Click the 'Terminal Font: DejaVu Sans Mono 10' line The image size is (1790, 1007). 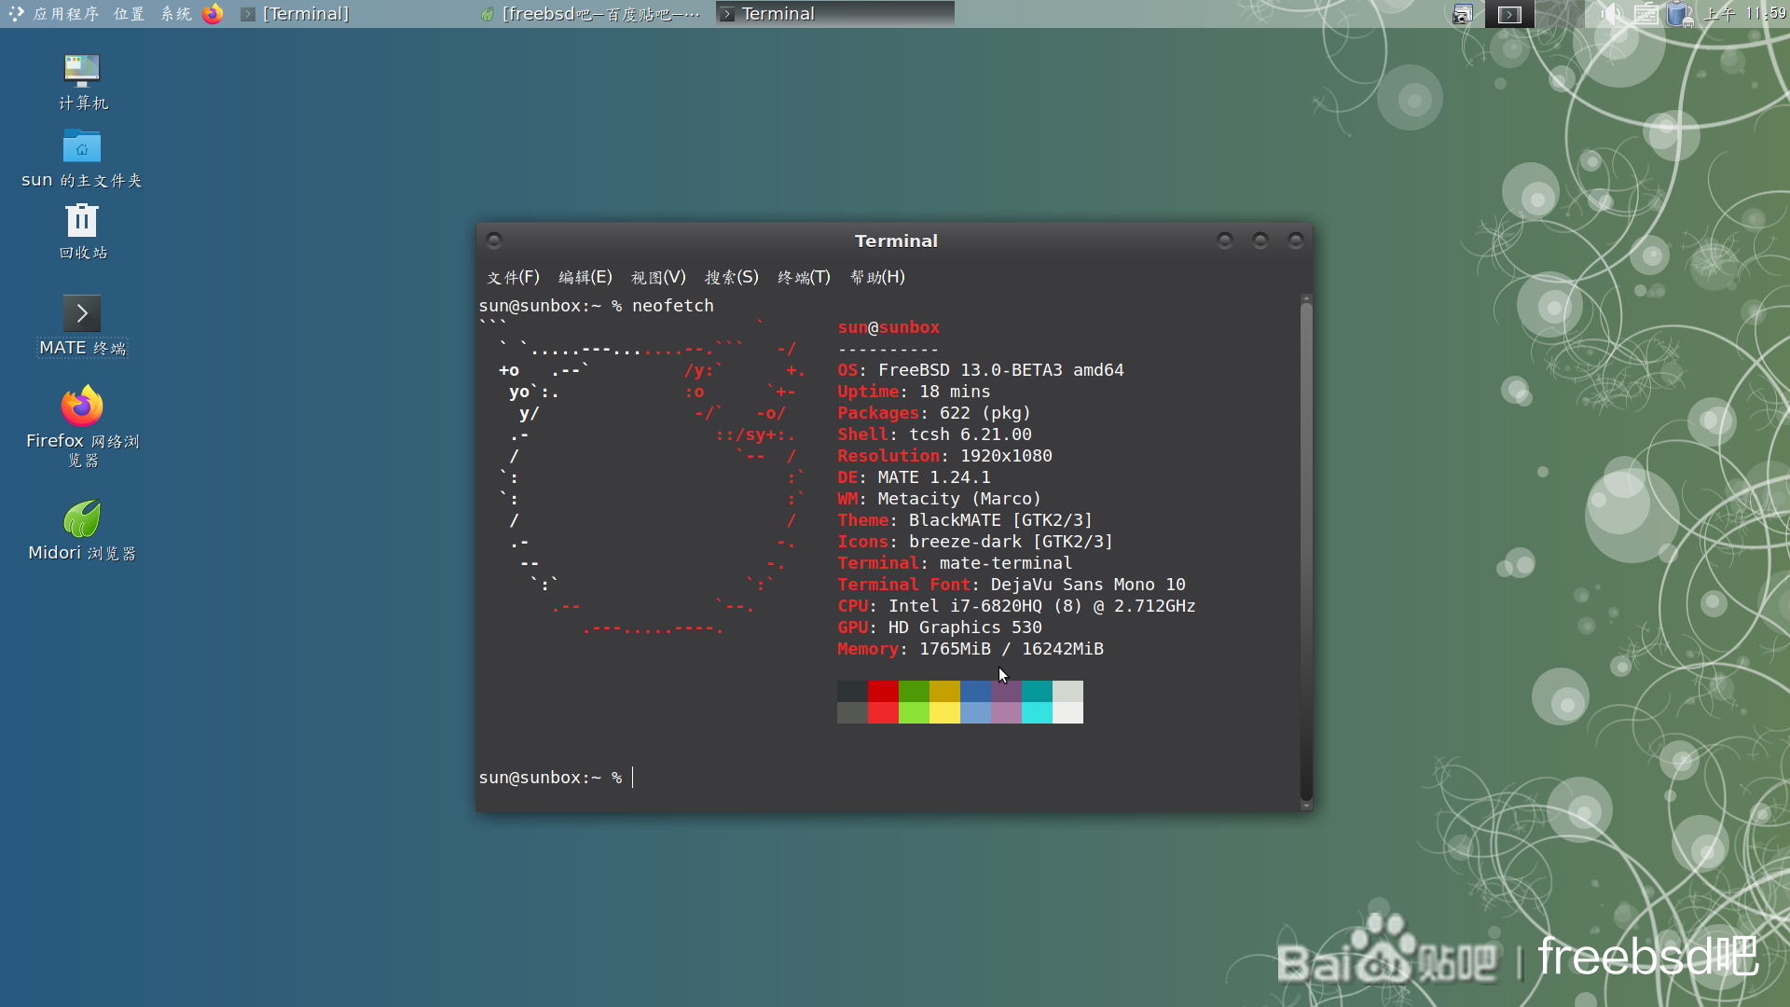click(x=1012, y=585)
